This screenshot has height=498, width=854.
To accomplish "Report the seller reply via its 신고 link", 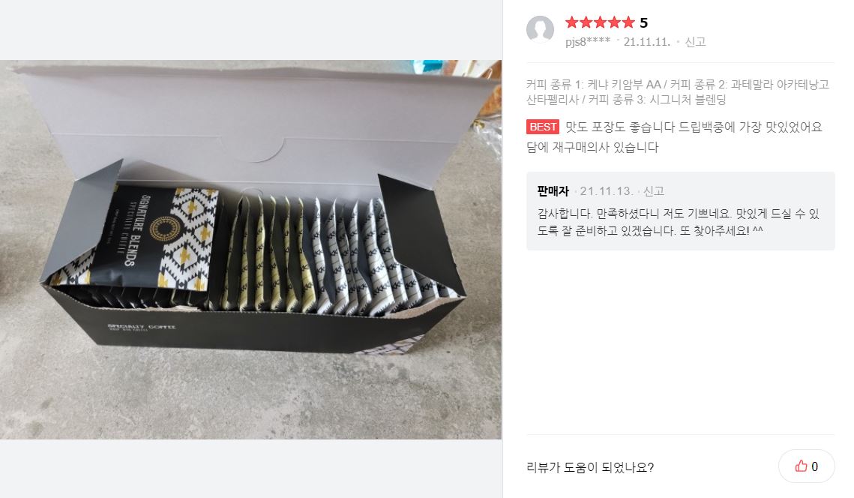I will [x=654, y=191].
